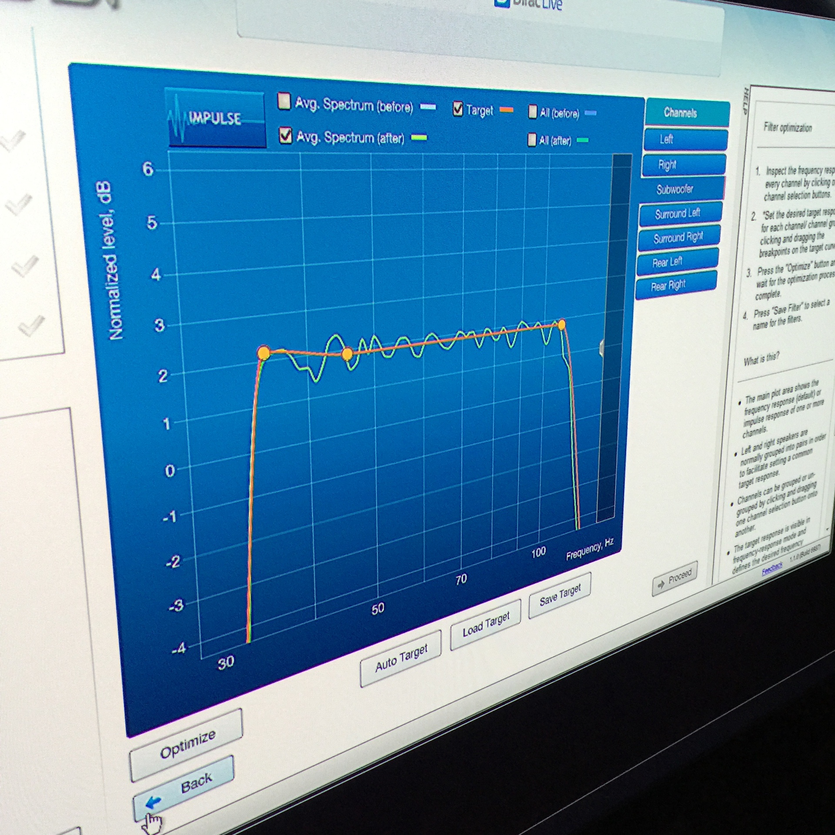835x835 pixels.
Task: Click the Proceed arrow button
Action: point(675,578)
